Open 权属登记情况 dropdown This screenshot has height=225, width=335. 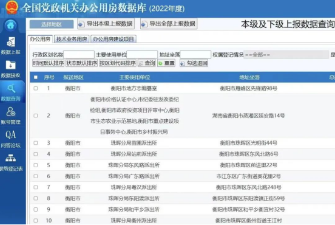286,55
